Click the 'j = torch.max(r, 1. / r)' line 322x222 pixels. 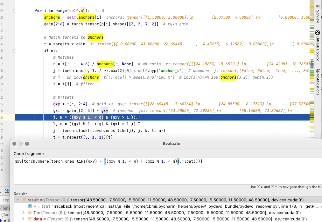[118, 71]
